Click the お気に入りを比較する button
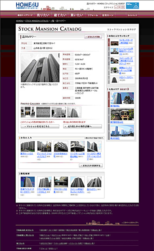 [x=91, y=165]
